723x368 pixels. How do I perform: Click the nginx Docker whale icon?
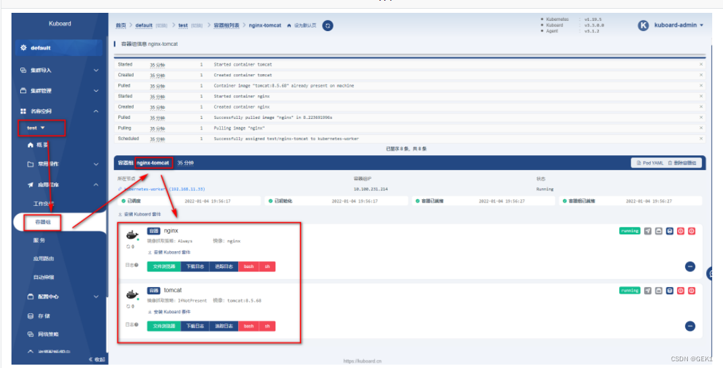pyautogui.click(x=132, y=235)
